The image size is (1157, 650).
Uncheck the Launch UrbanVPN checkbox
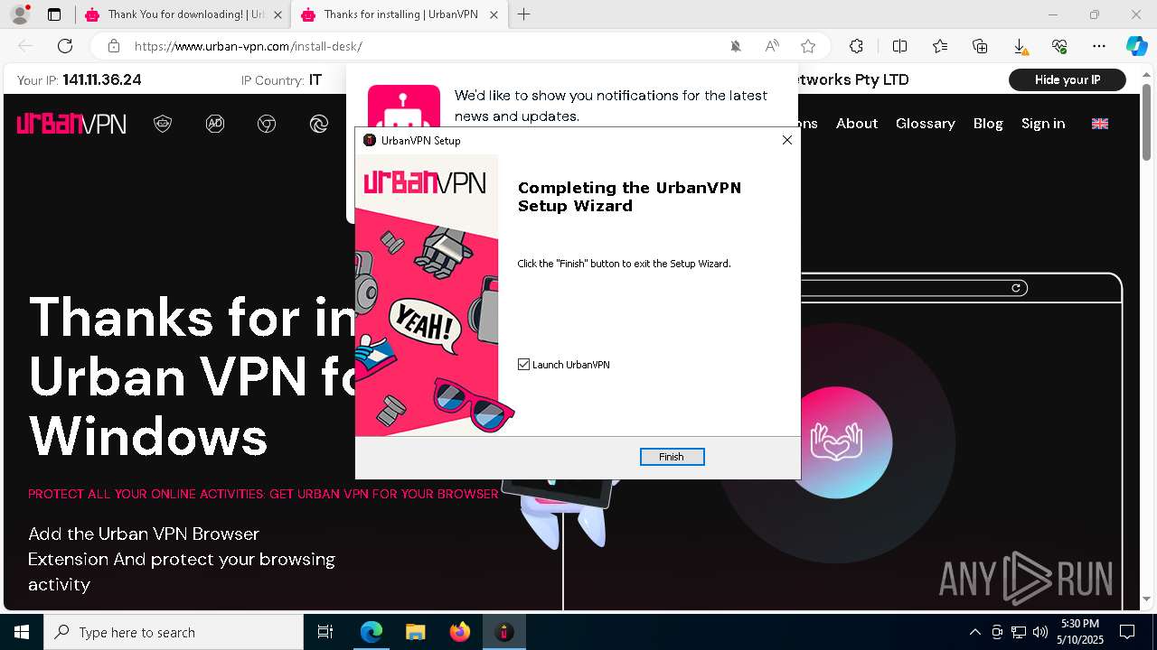[x=523, y=365]
